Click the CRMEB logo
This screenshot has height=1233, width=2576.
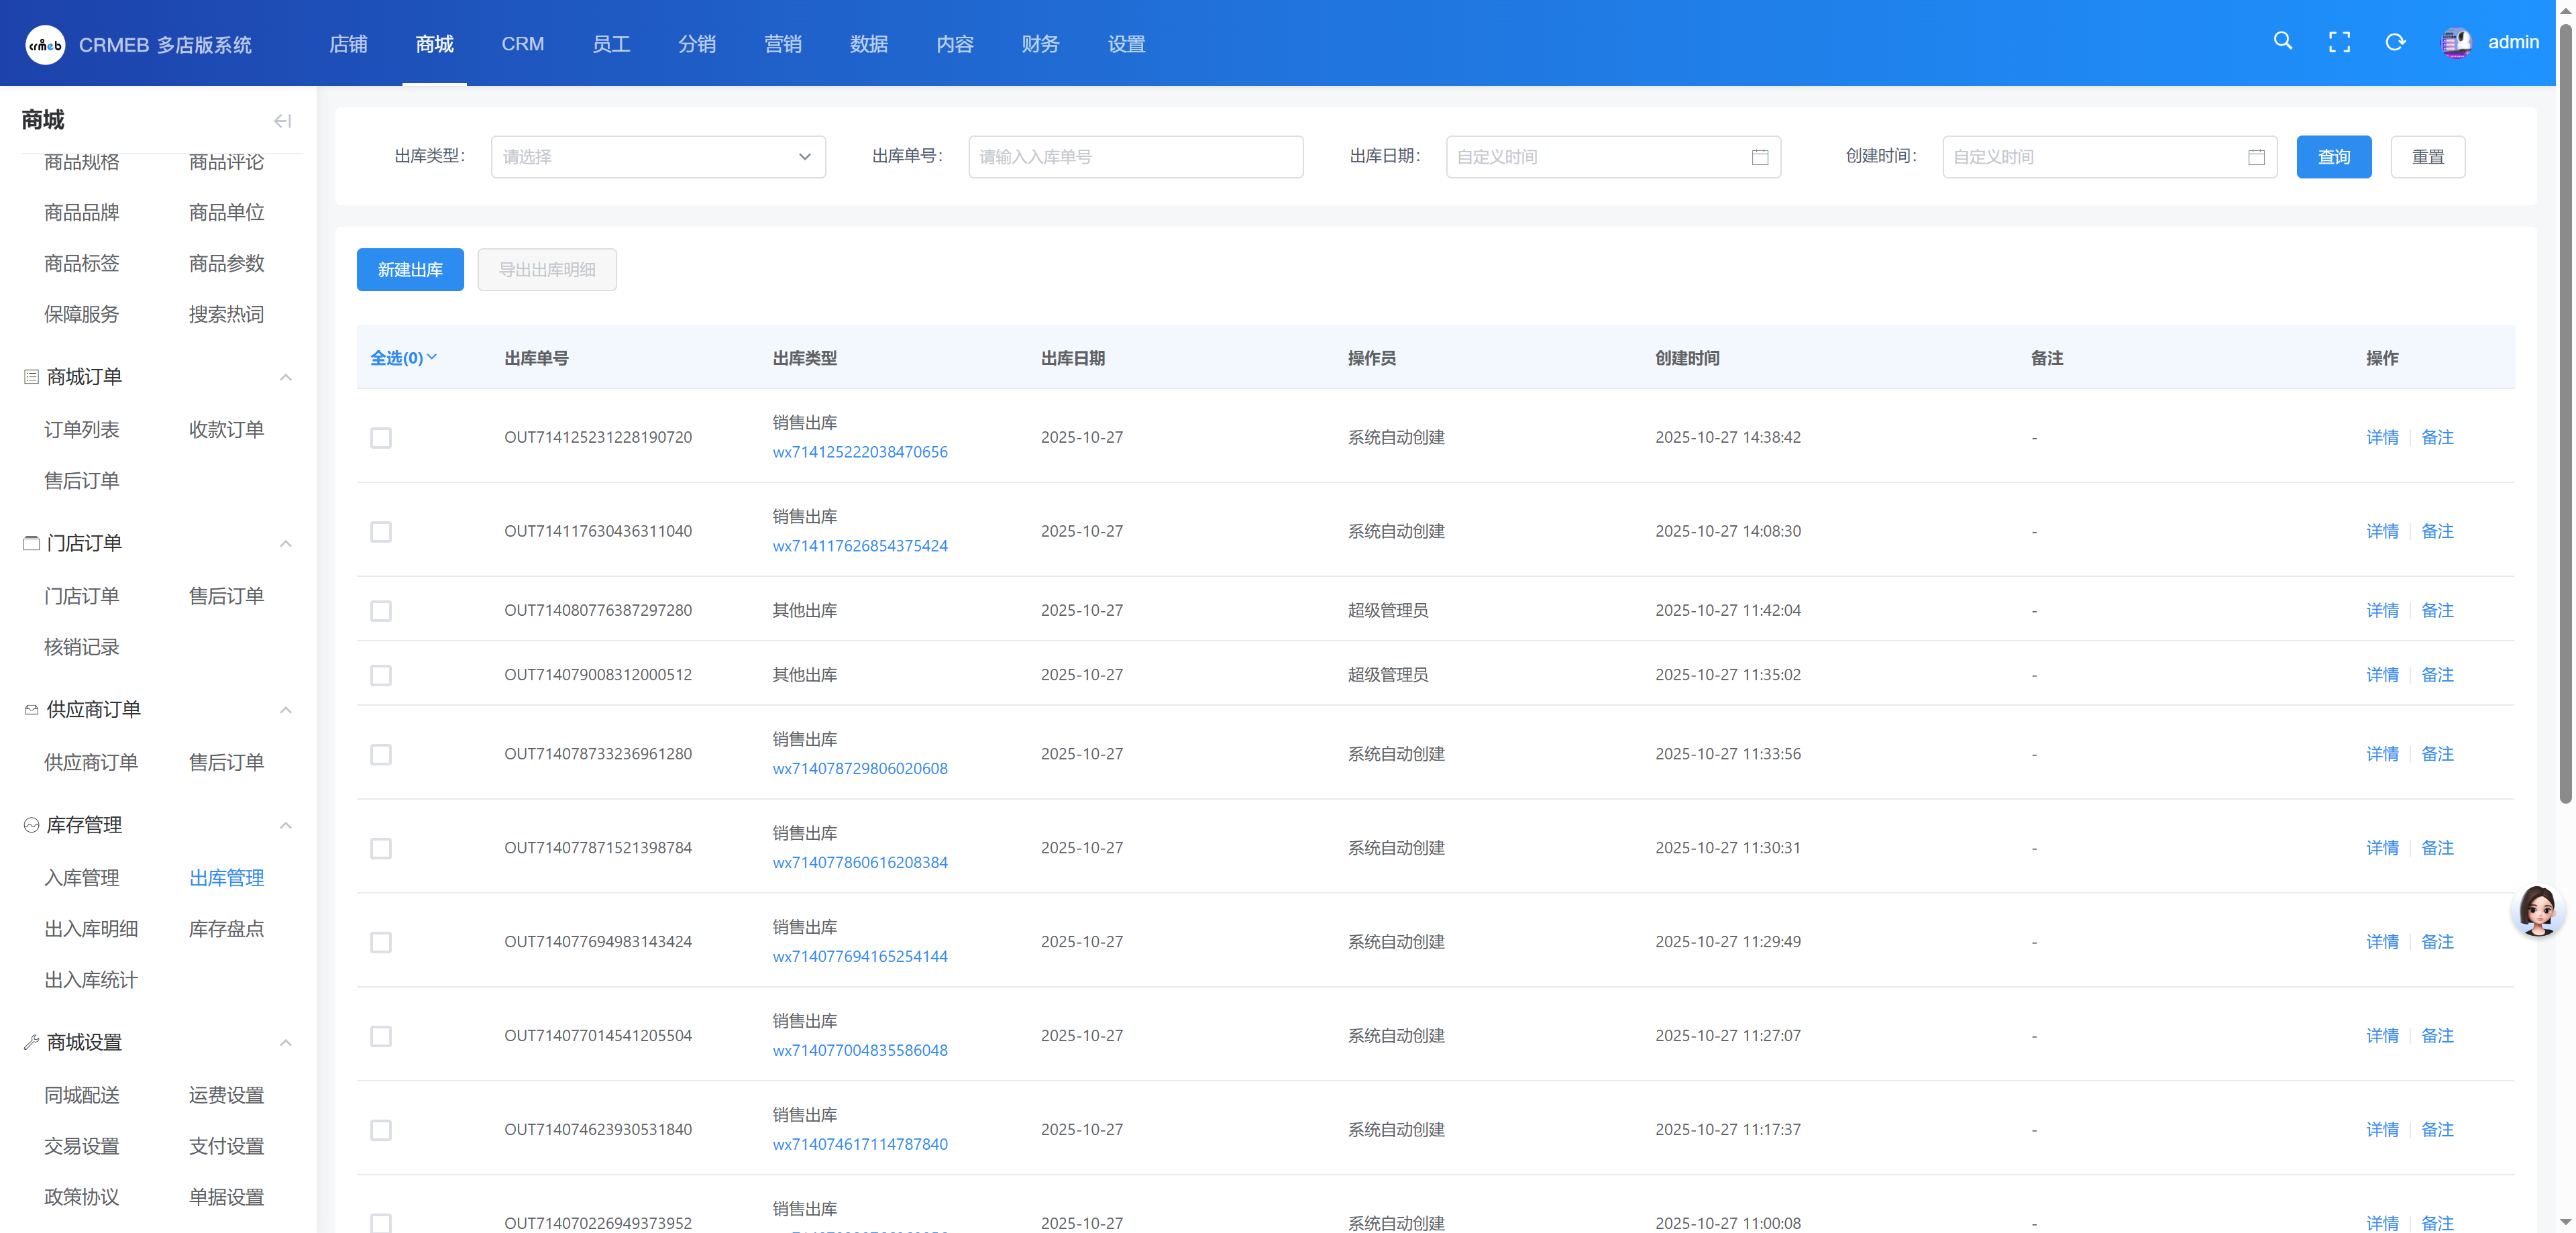click(x=45, y=44)
